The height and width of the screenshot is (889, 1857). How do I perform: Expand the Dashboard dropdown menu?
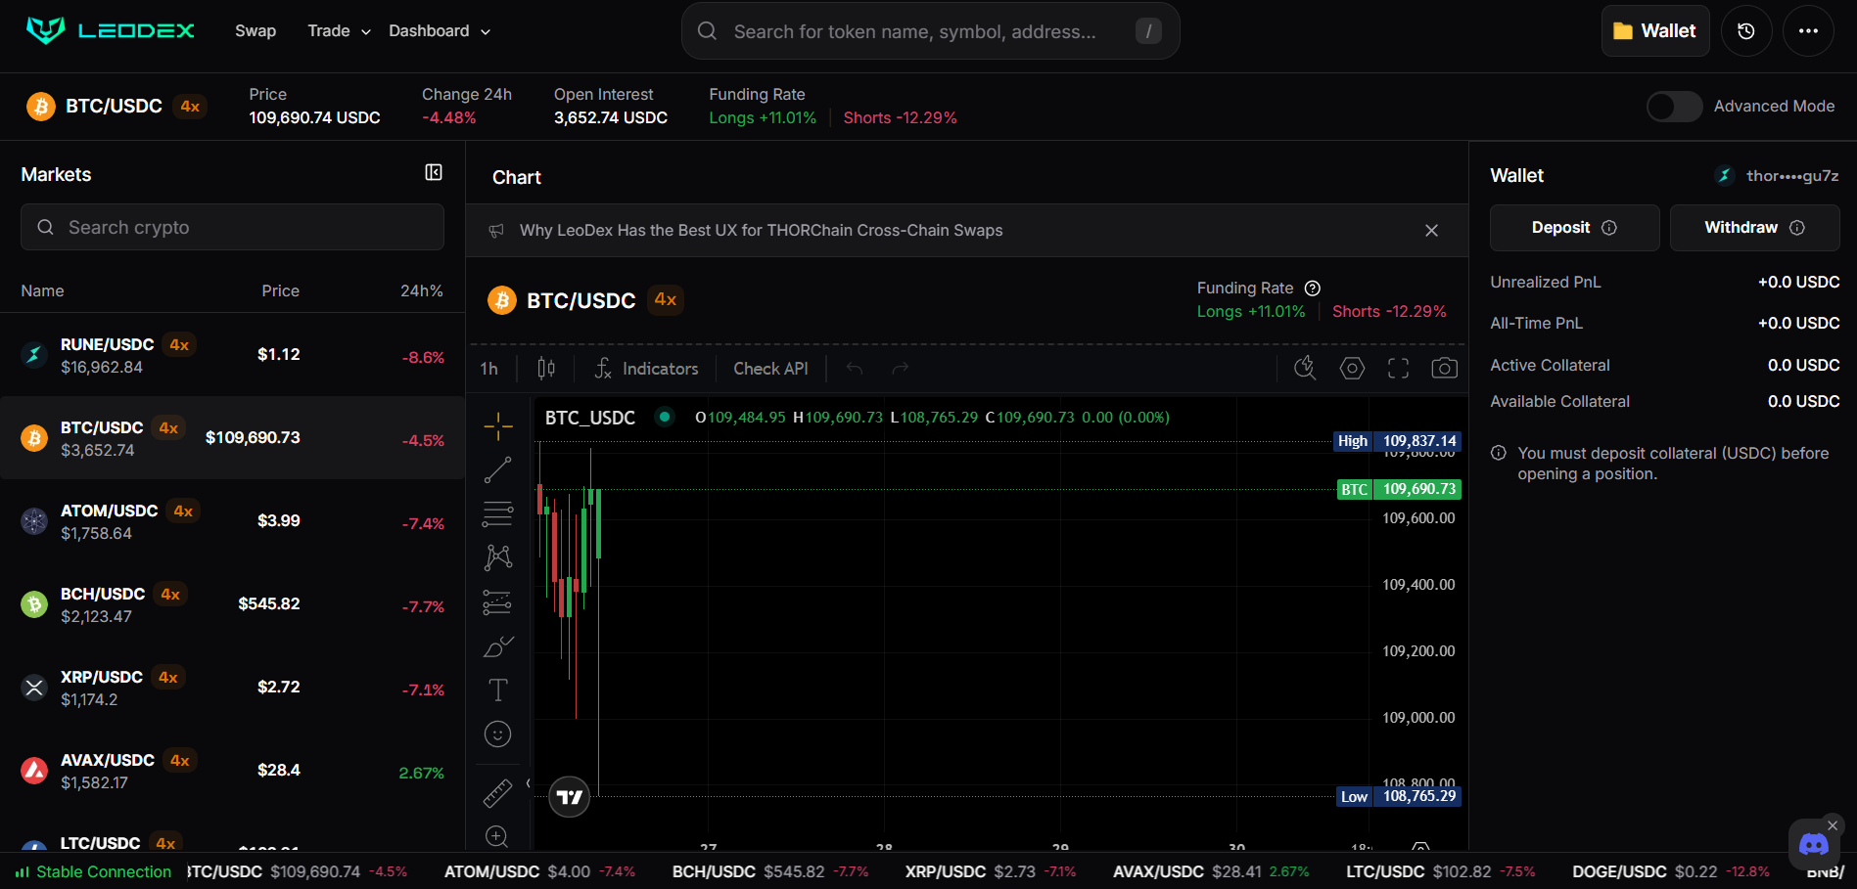tap(440, 31)
